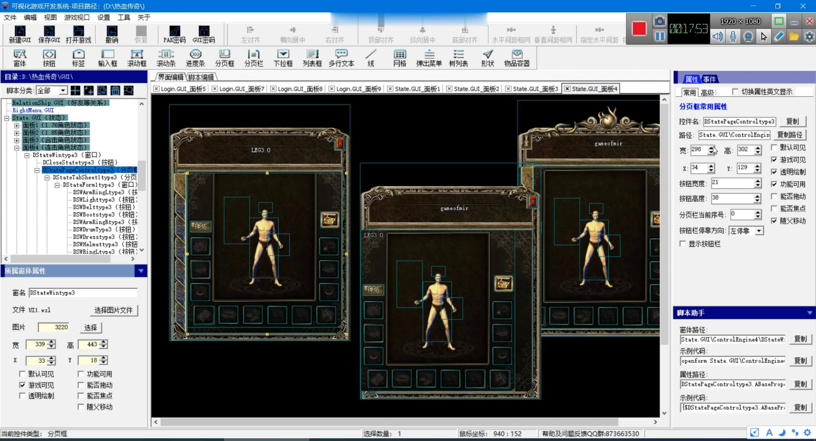This screenshot has height=441, width=816.
Task: Select the 滚动框 control tool
Action: [x=137, y=58]
